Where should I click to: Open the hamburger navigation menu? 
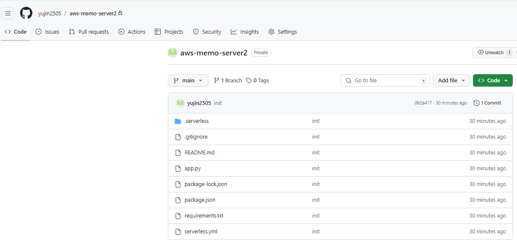point(8,13)
